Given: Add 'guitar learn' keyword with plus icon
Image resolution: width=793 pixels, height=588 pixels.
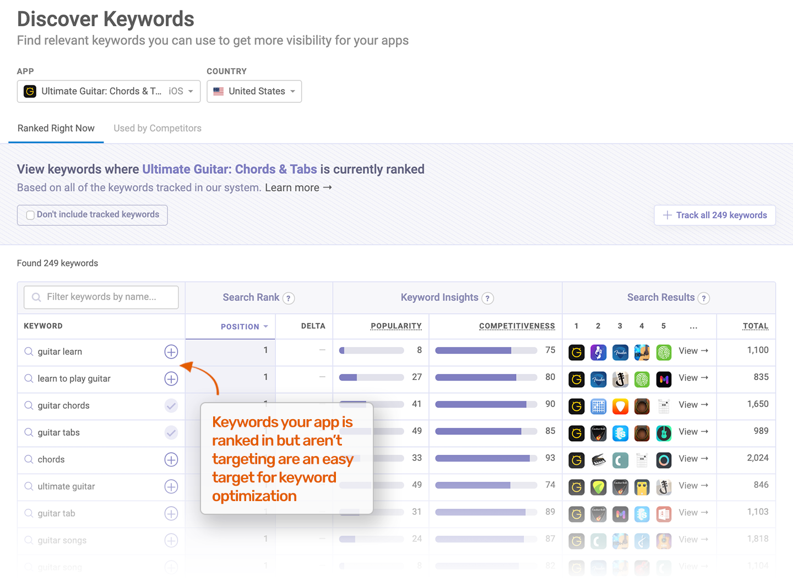Looking at the screenshot, I should pyautogui.click(x=171, y=352).
